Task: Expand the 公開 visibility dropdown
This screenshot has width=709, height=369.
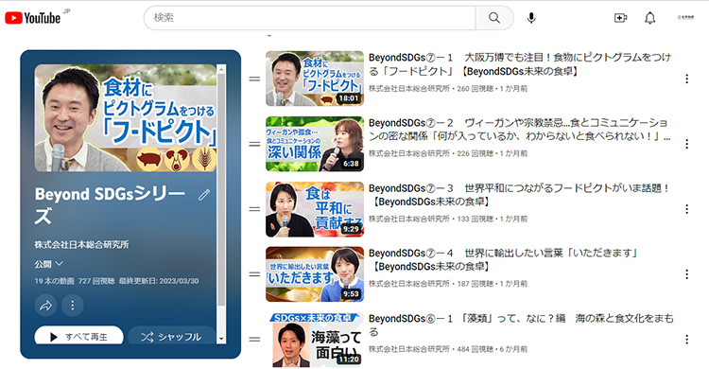Action: 49,264
